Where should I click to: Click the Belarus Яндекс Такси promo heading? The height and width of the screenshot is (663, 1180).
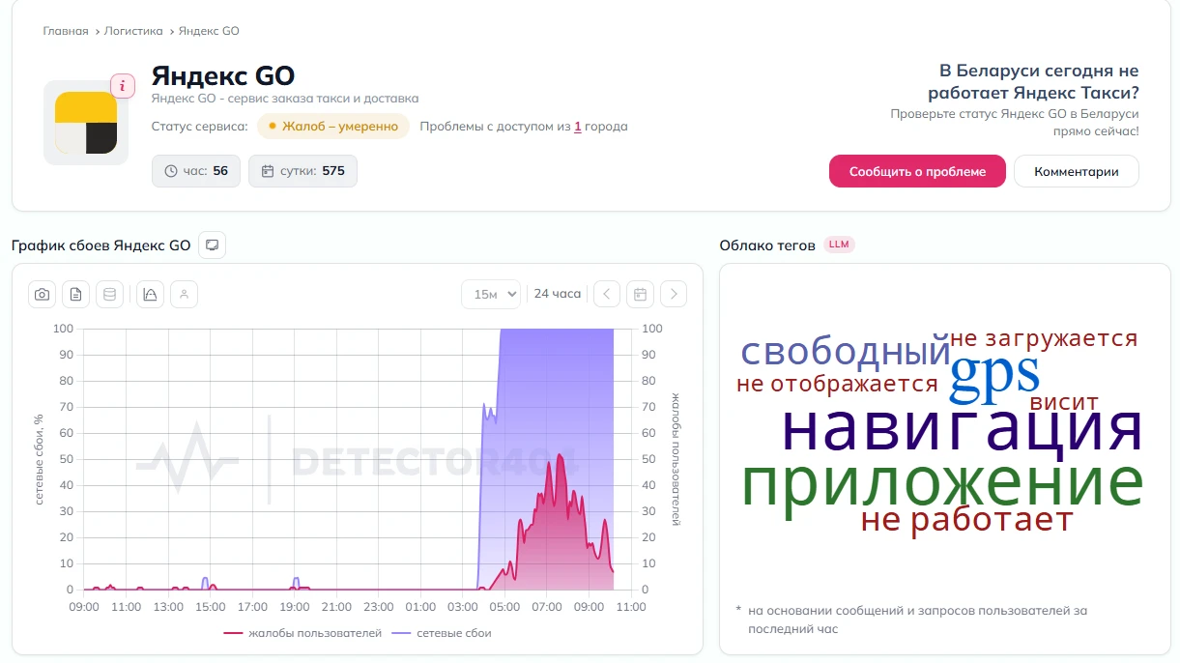pyautogui.click(x=1033, y=82)
